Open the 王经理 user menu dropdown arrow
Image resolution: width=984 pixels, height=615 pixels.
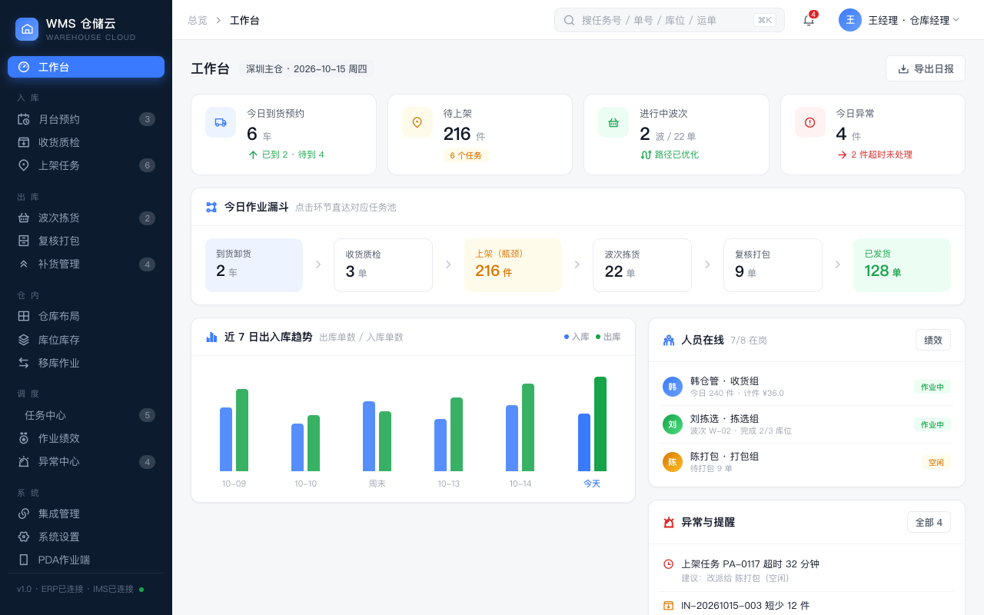[956, 20]
